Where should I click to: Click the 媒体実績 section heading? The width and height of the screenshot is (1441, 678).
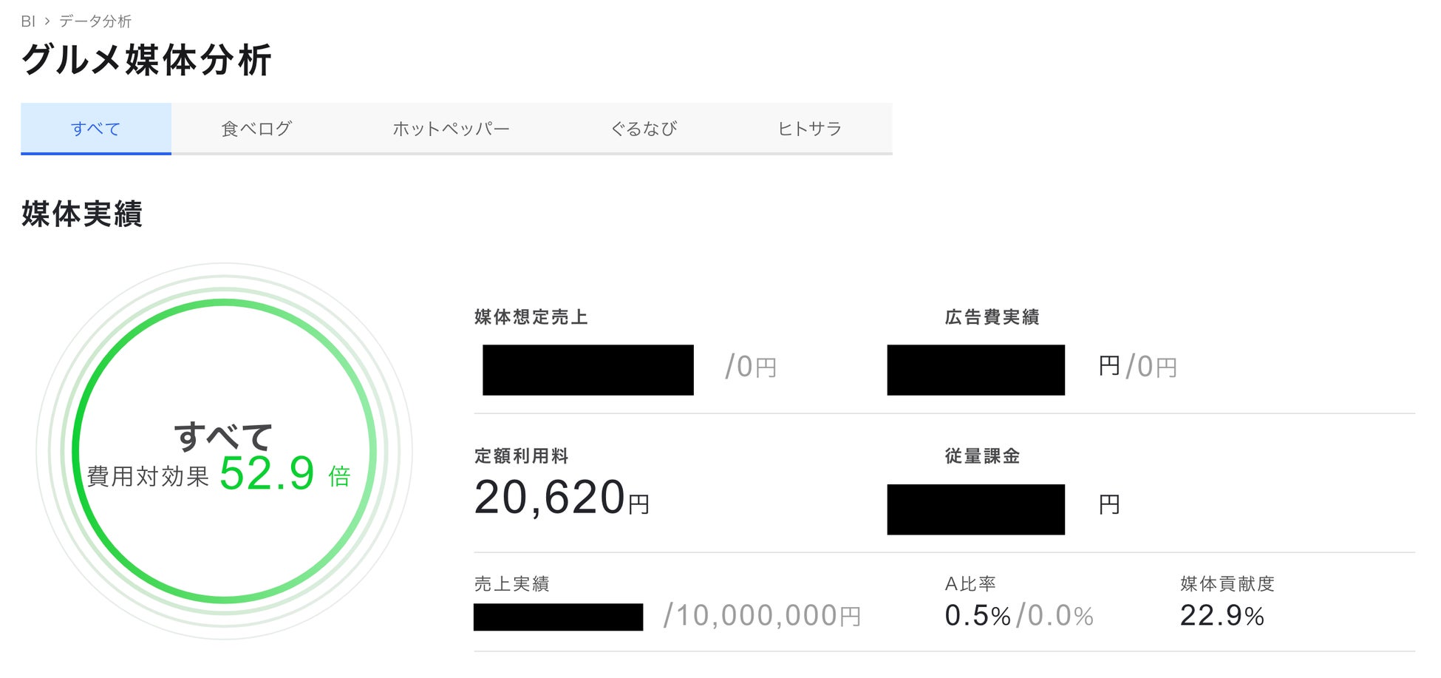(82, 214)
